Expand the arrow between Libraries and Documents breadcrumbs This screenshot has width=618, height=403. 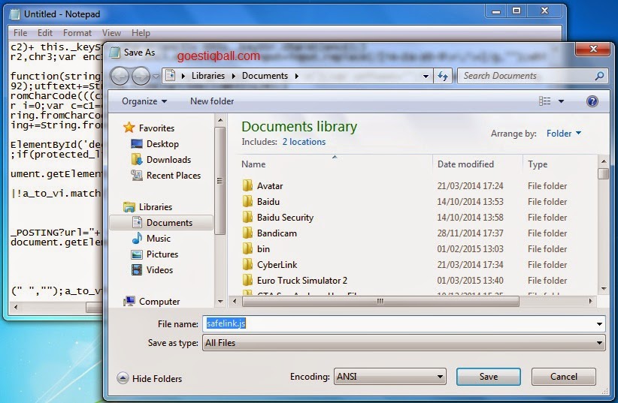click(233, 76)
